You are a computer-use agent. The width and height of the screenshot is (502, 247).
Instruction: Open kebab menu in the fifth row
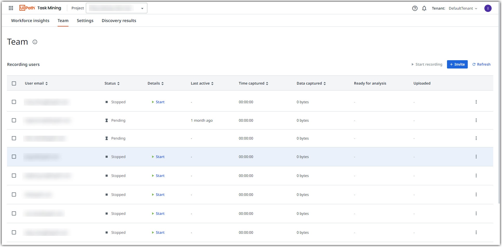point(476,176)
